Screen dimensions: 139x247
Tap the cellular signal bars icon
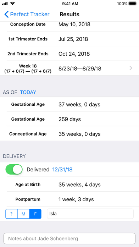5,4
